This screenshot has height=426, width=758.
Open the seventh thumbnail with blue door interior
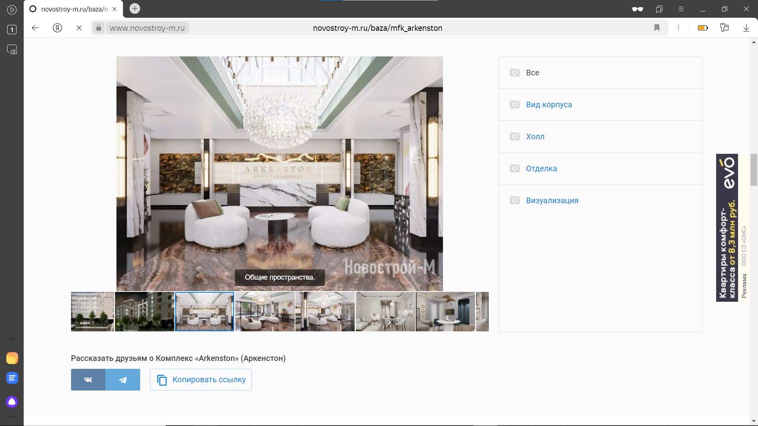pyautogui.click(x=445, y=312)
